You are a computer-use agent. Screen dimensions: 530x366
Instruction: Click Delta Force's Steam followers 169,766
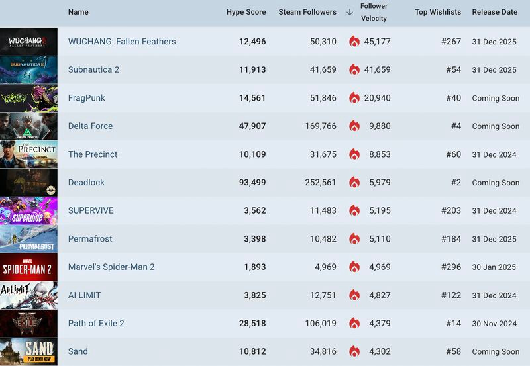321,126
